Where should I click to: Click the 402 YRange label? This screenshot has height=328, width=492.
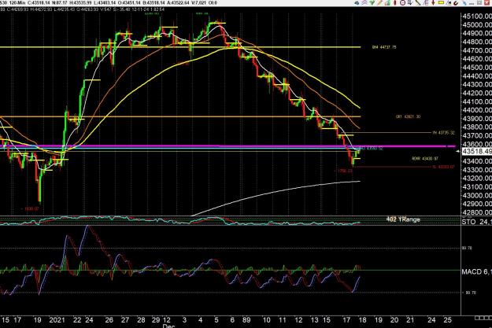(x=403, y=219)
